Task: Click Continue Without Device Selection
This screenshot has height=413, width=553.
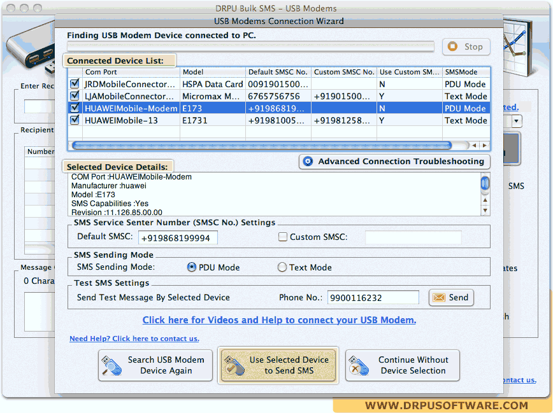Action: click(403, 365)
